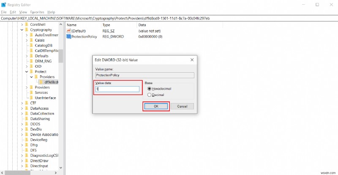Click the DataCollection folder icon
Viewport: 338px width, 175px height.
(x=27, y=114)
